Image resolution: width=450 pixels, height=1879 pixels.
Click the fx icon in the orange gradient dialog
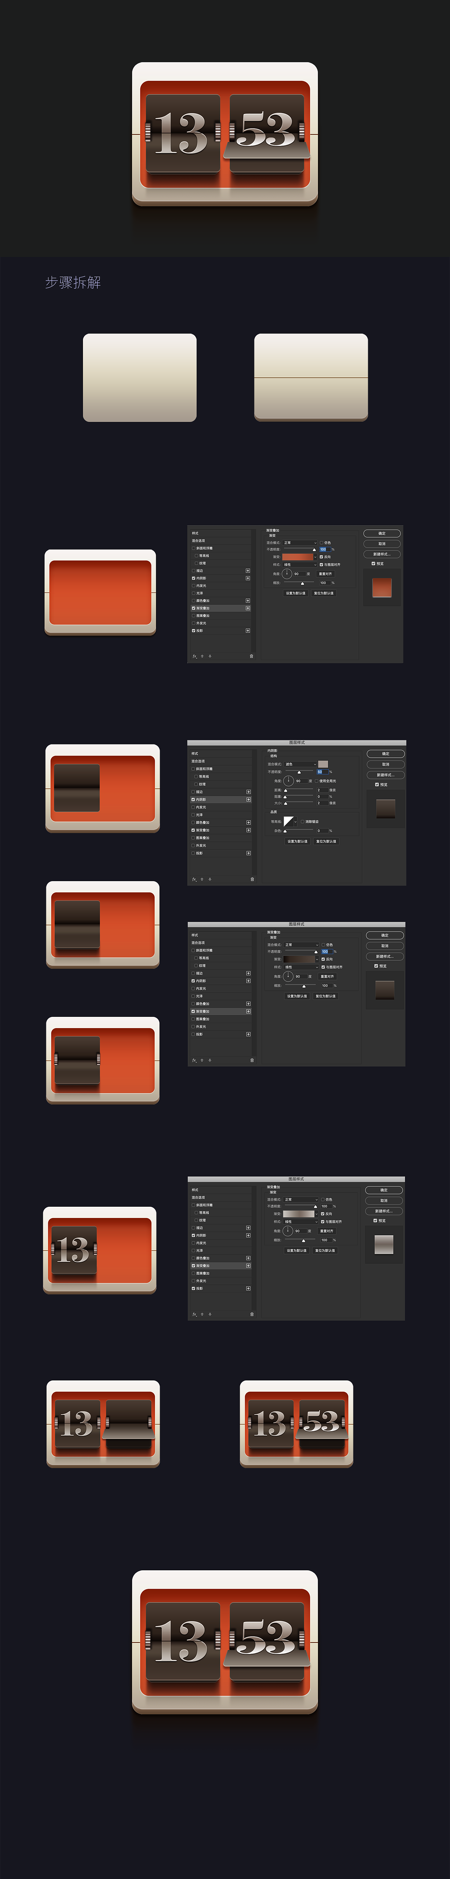[195, 656]
